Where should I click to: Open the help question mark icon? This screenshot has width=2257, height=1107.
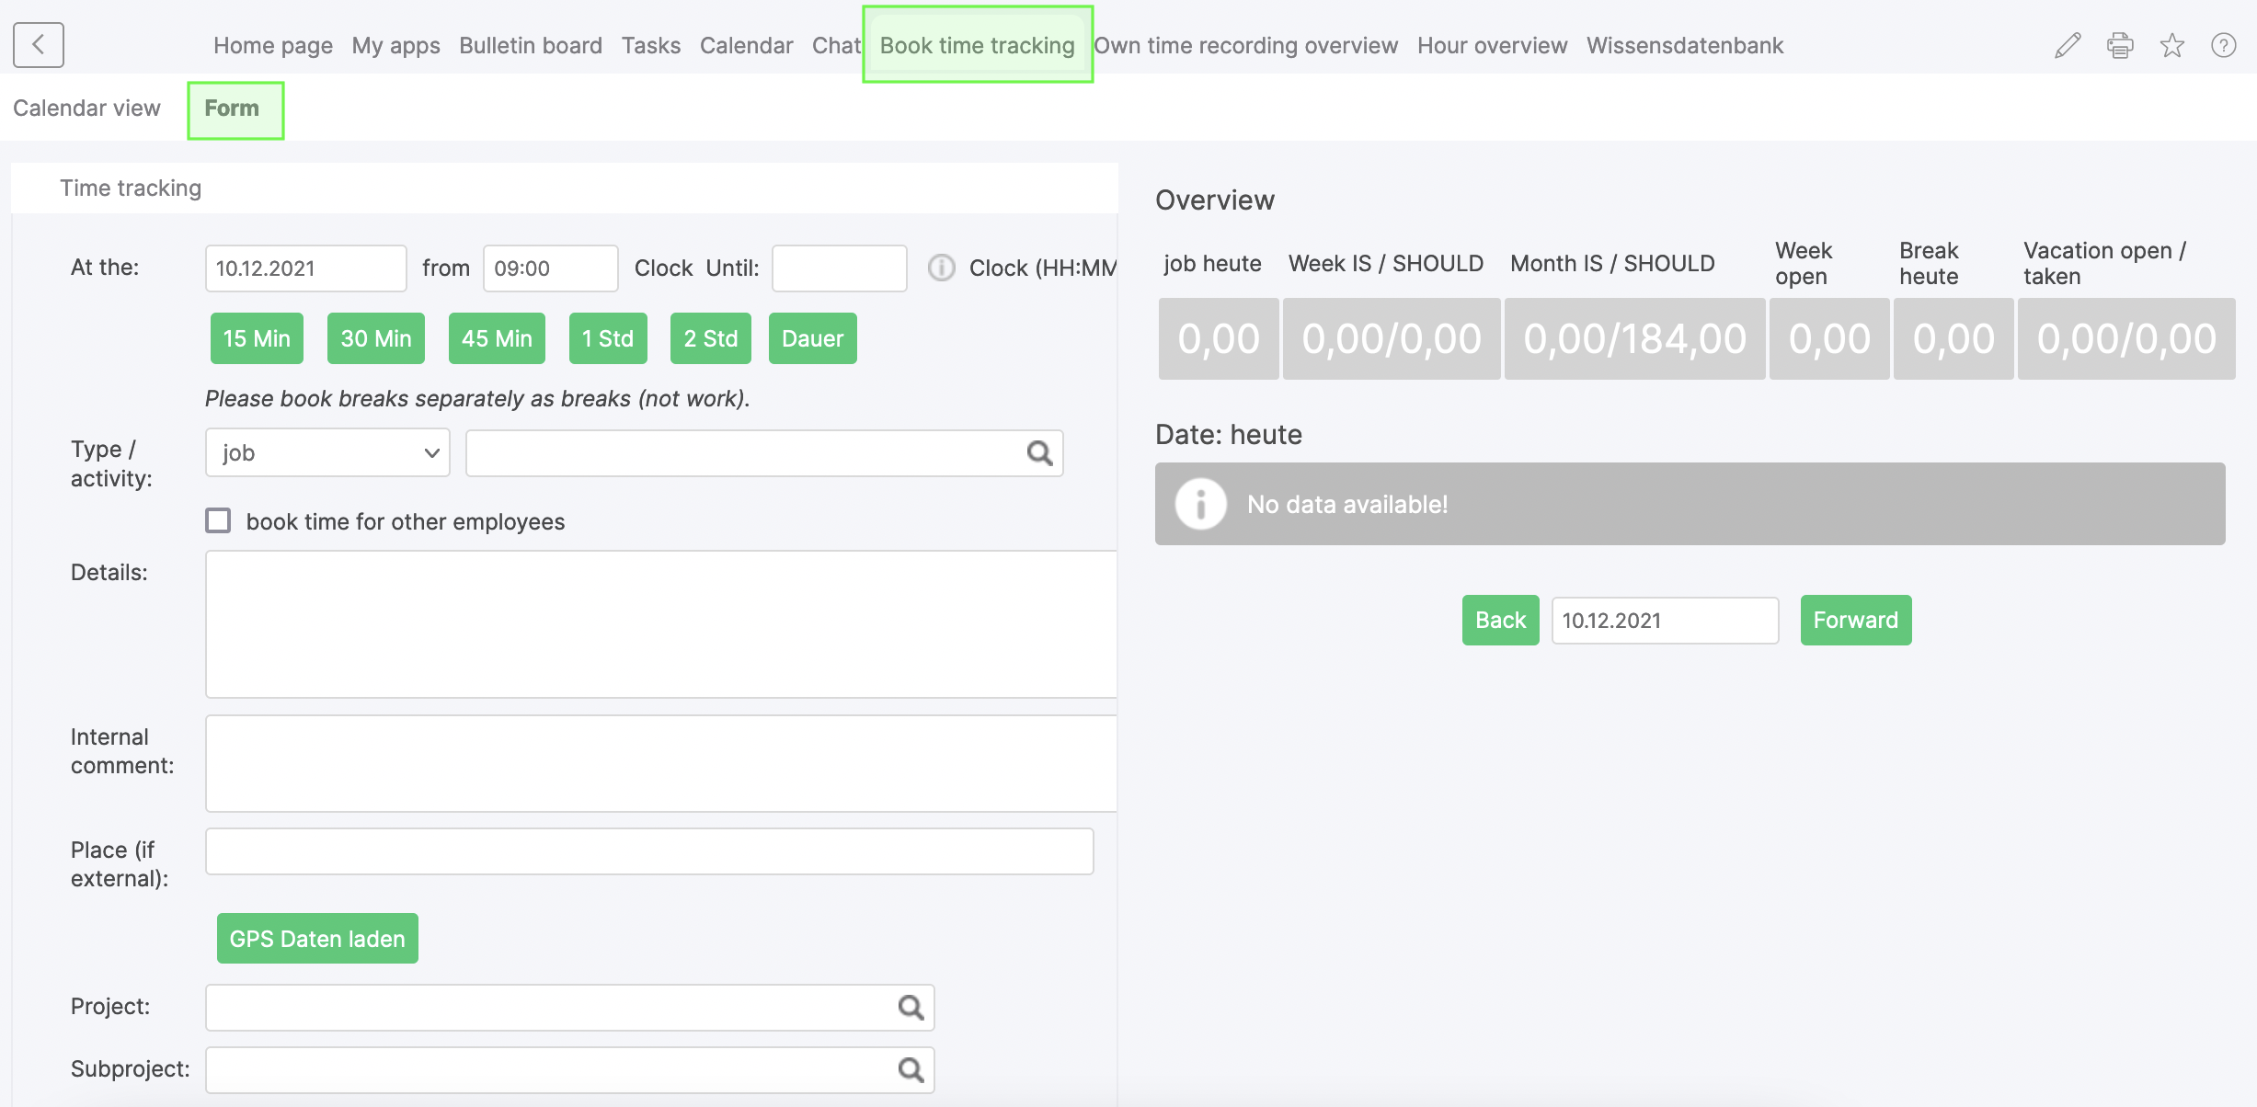tap(2224, 45)
